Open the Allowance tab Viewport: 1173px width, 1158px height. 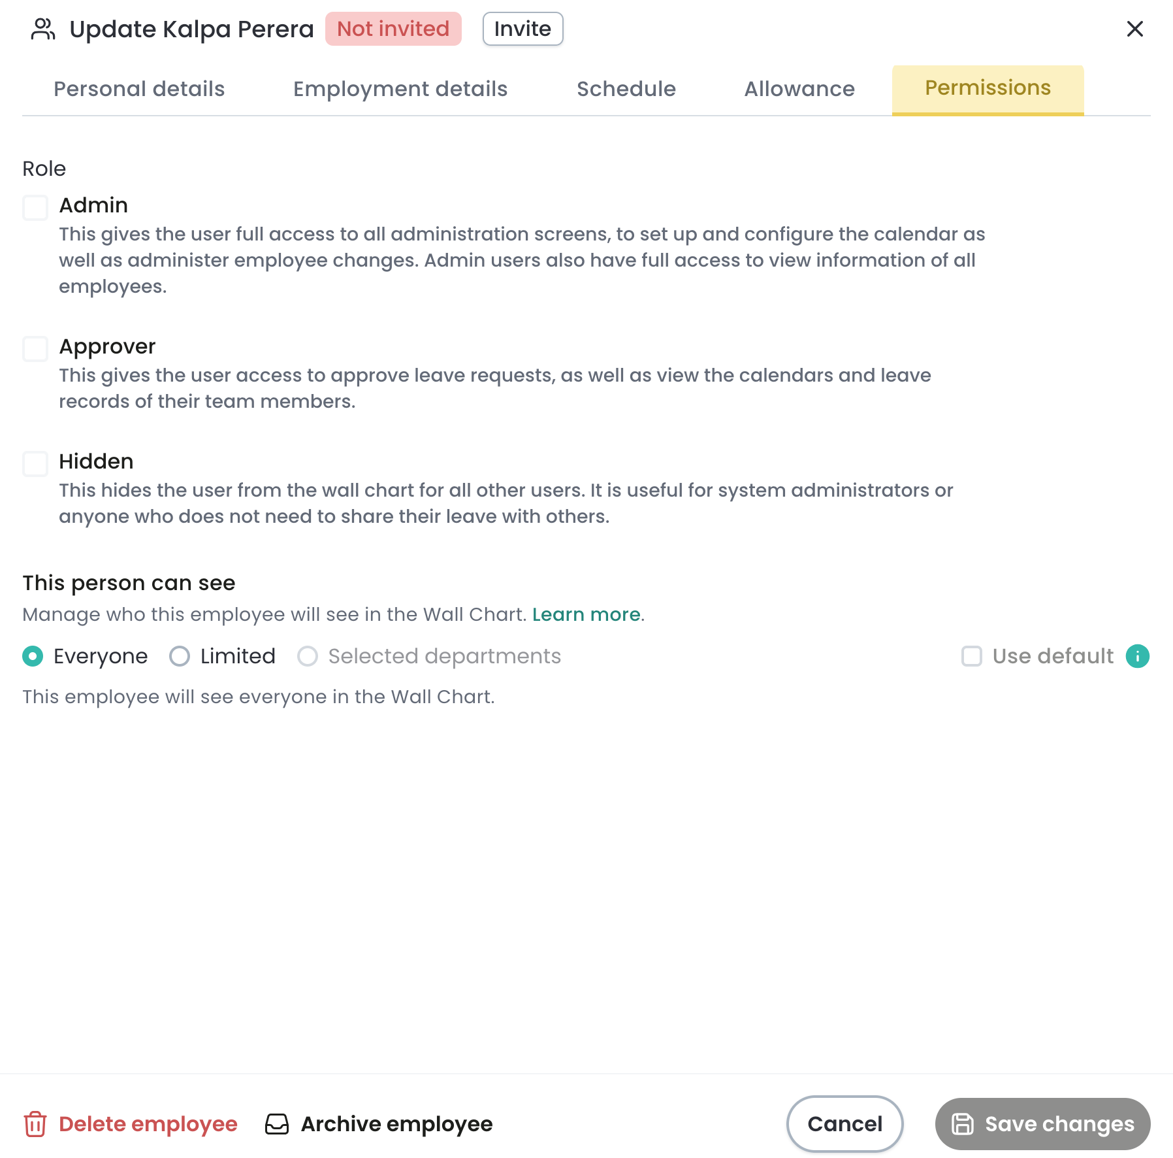click(799, 89)
